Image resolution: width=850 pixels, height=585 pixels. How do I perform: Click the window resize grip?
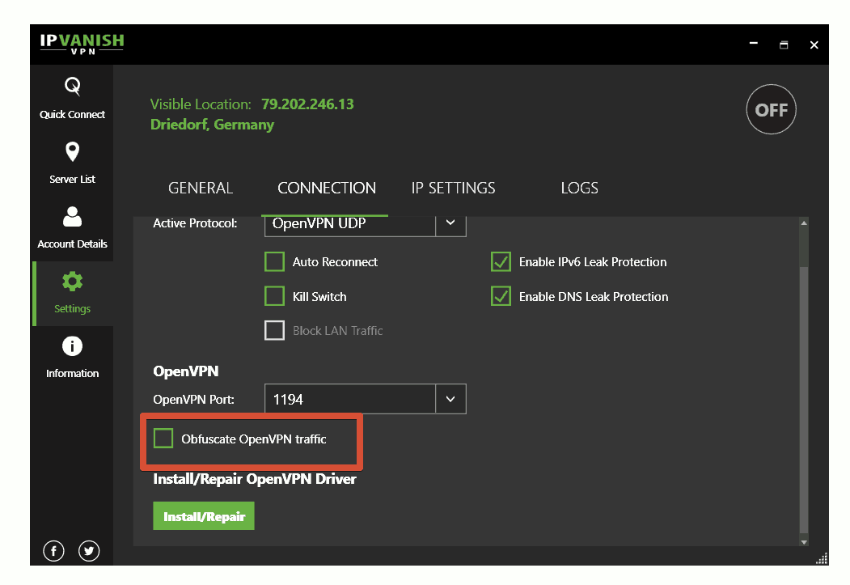(822, 558)
